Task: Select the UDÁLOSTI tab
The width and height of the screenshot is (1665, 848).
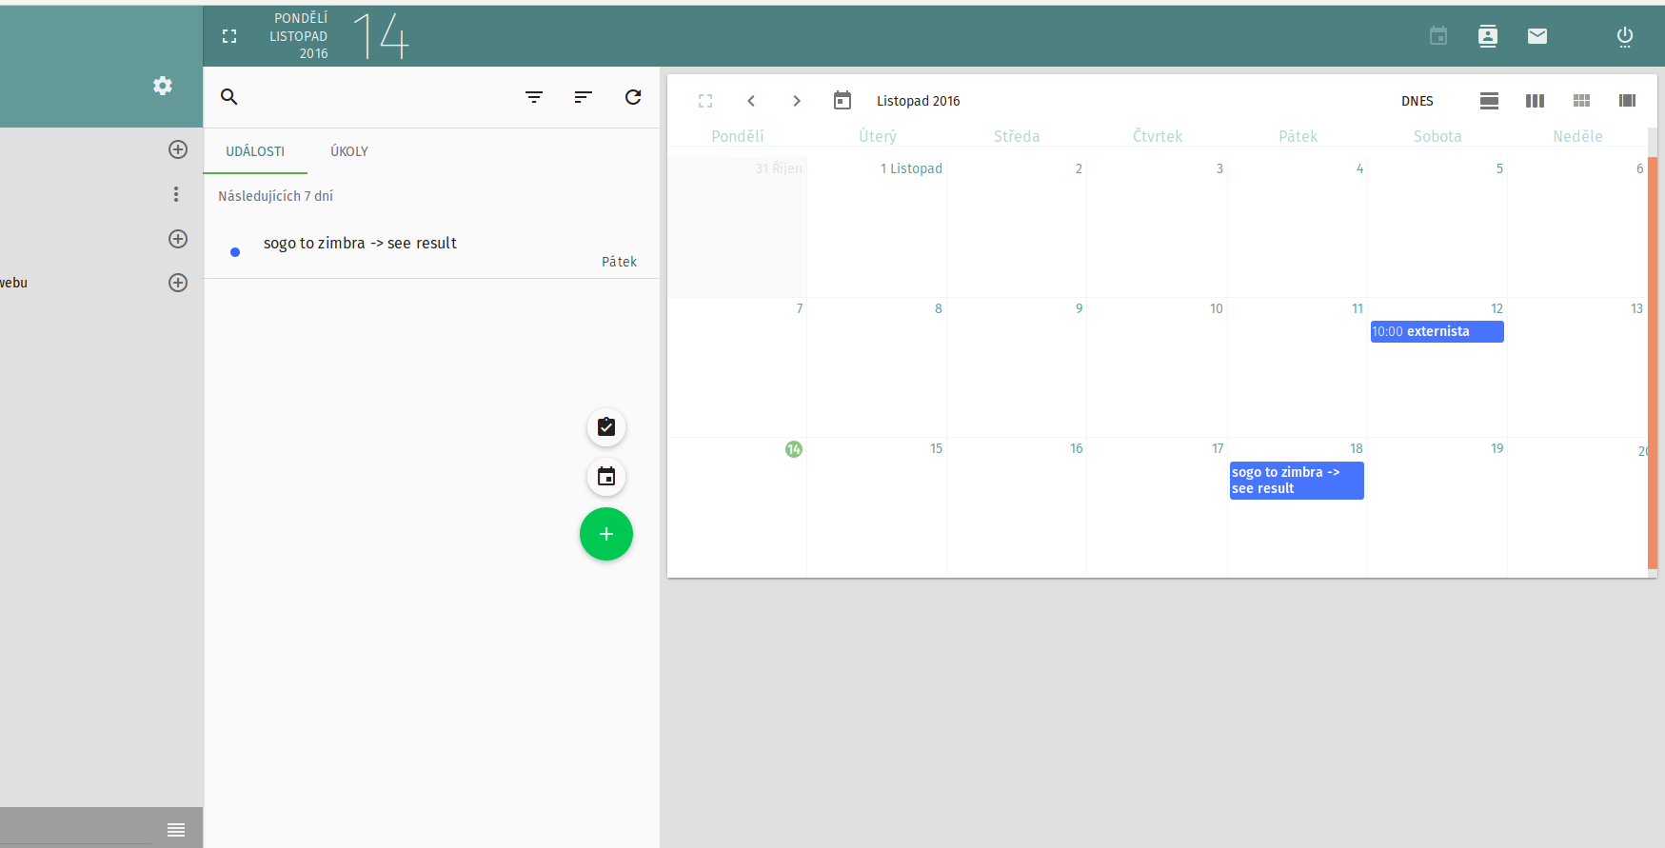Action: (255, 151)
